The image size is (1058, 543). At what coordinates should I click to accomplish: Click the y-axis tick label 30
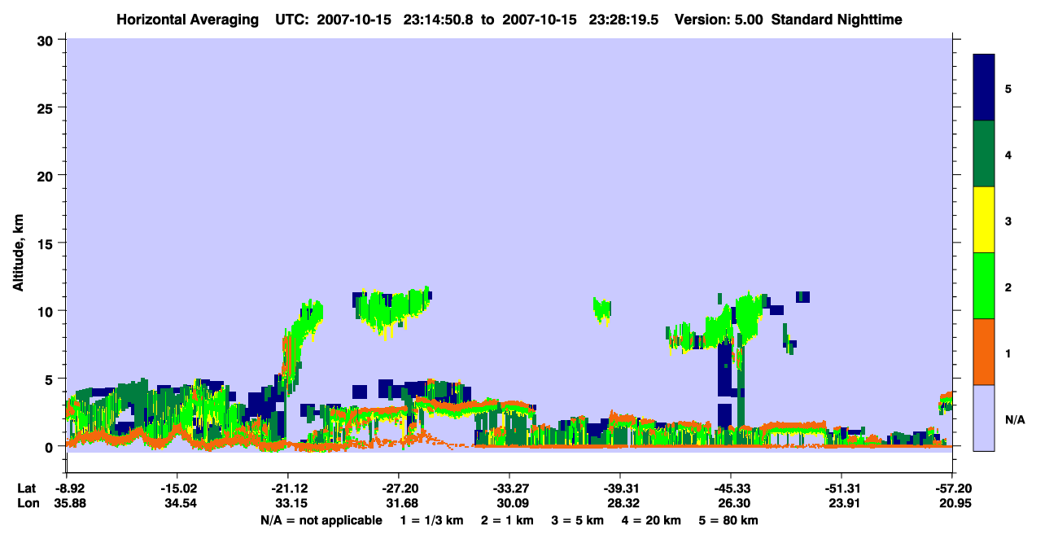(46, 40)
